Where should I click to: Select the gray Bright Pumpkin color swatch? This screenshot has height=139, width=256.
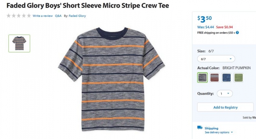pyautogui.click(x=202, y=78)
